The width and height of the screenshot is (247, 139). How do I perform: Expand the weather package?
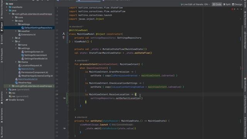tap(16, 31)
